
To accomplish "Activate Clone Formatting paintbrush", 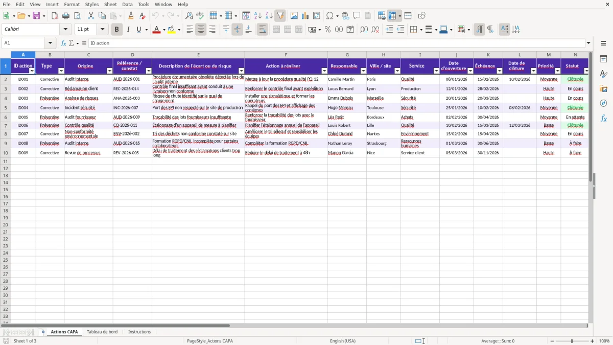I will click(x=131, y=16).
